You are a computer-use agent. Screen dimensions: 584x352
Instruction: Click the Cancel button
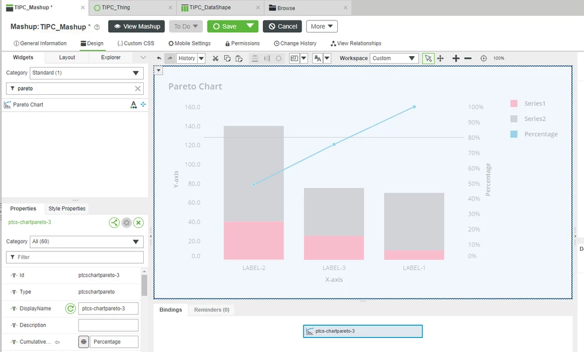[x=282, y=26]
